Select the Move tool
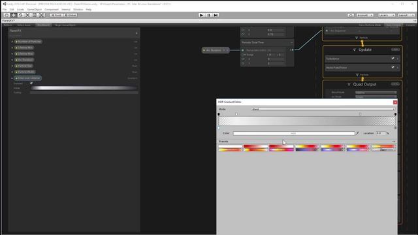 (x=14, y=15)
